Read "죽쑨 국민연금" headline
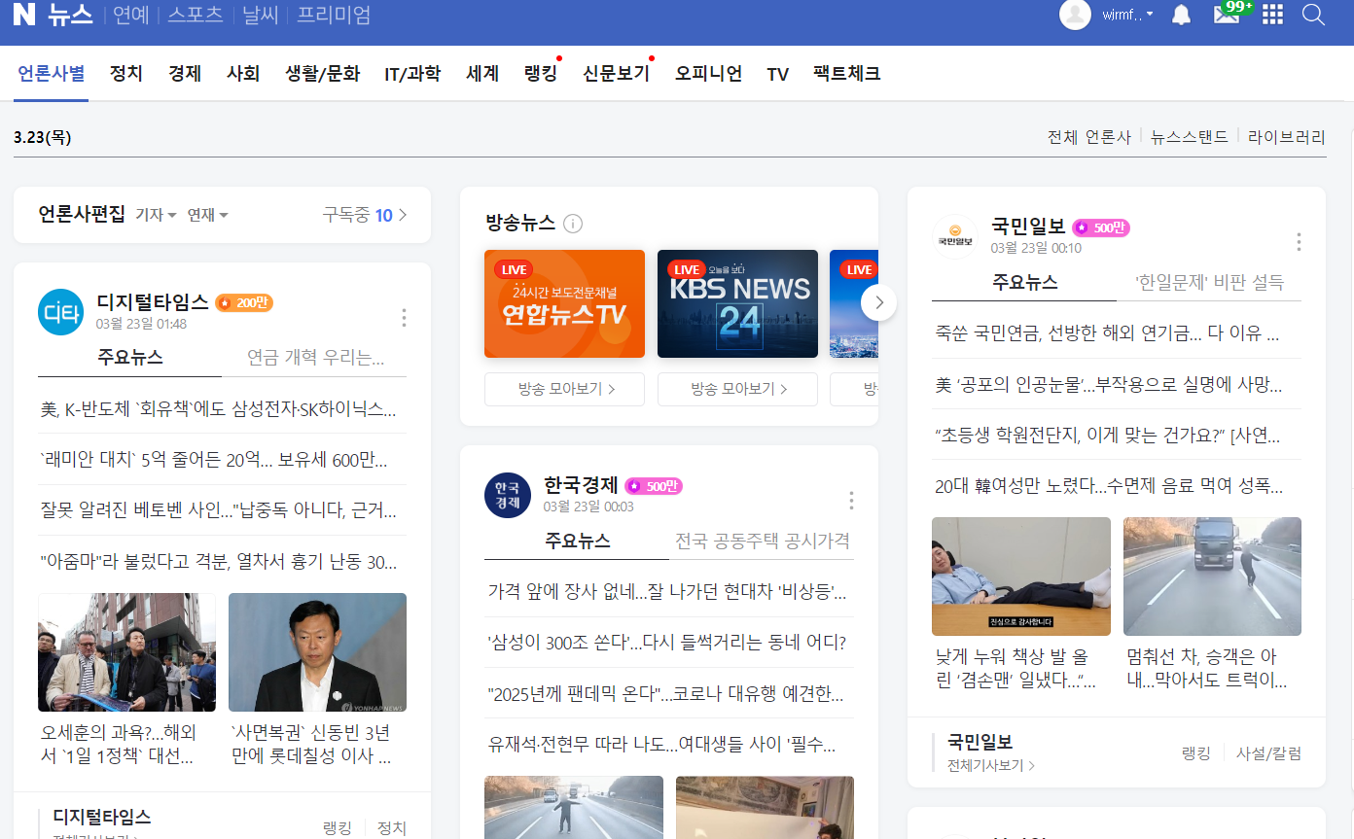Image resolution: width=1354 pixels, height=839 pixels. [1107, 334]
